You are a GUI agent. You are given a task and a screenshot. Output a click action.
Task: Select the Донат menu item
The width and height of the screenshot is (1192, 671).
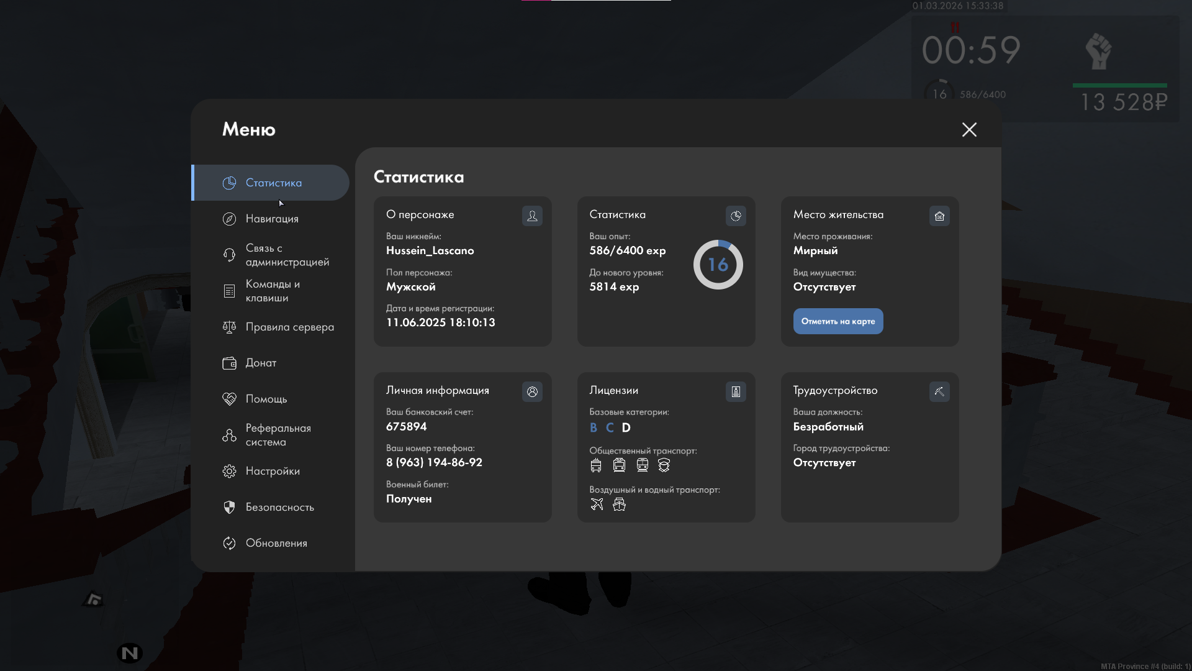pyautogui.click(x=261, y=363)
